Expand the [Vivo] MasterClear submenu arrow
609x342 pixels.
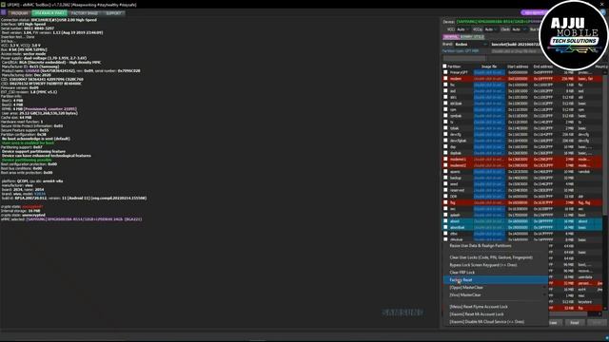point(544,294)
